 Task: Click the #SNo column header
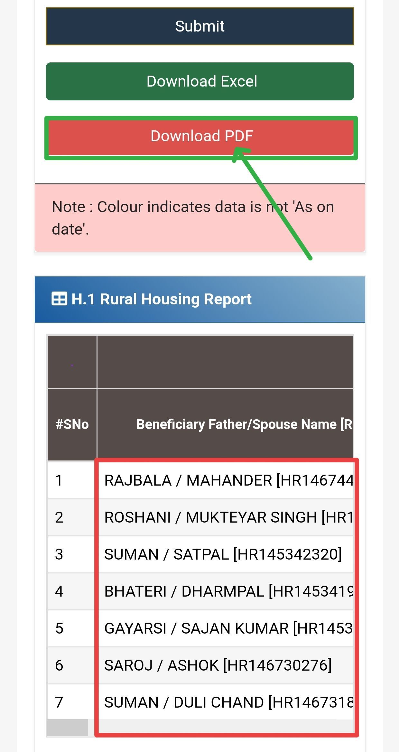[x=72, y=424]
